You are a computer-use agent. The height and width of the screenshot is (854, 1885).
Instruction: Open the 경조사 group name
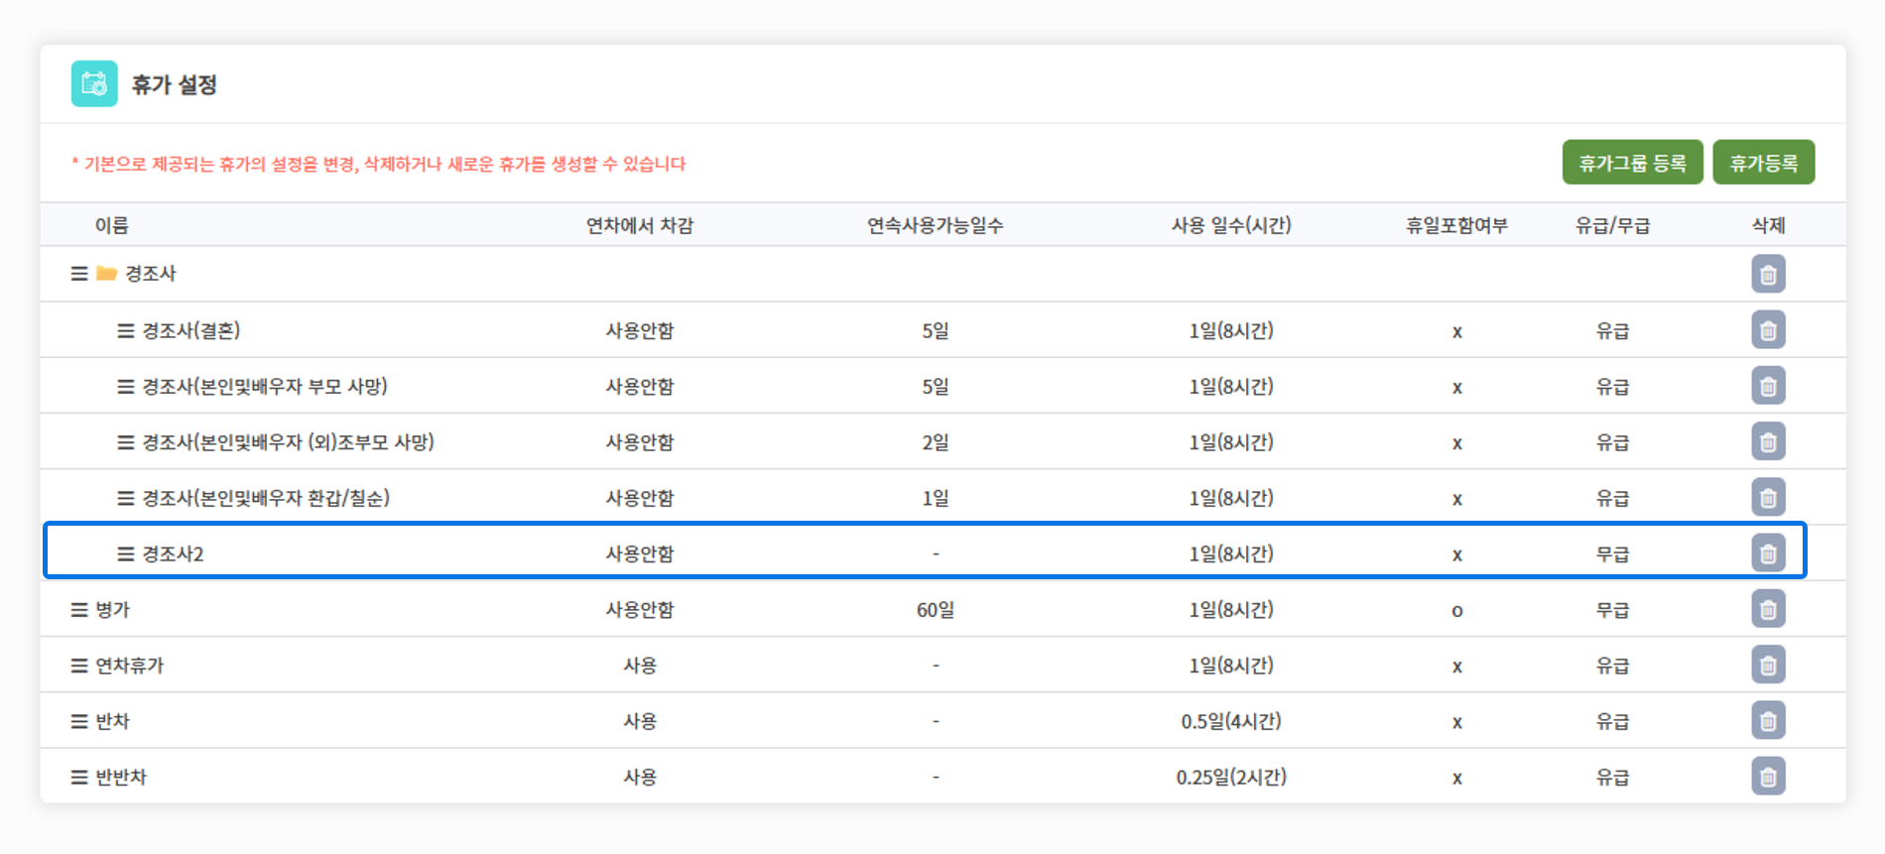151,274
